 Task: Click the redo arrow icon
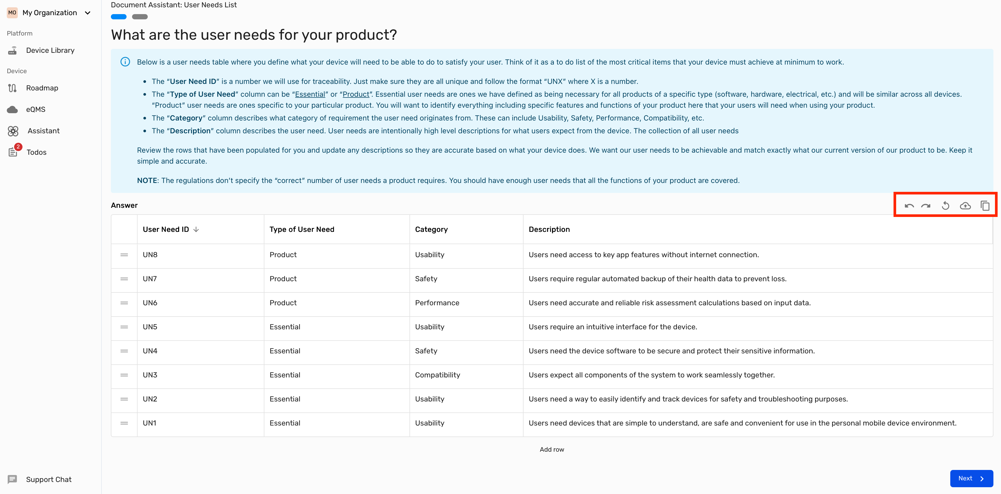pyautogui.click(x=926, y=205)
